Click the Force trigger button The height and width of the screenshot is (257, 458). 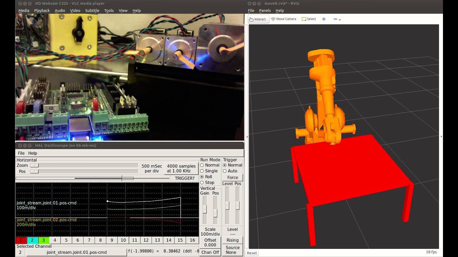pyautogui.click(x=233, y=177)
